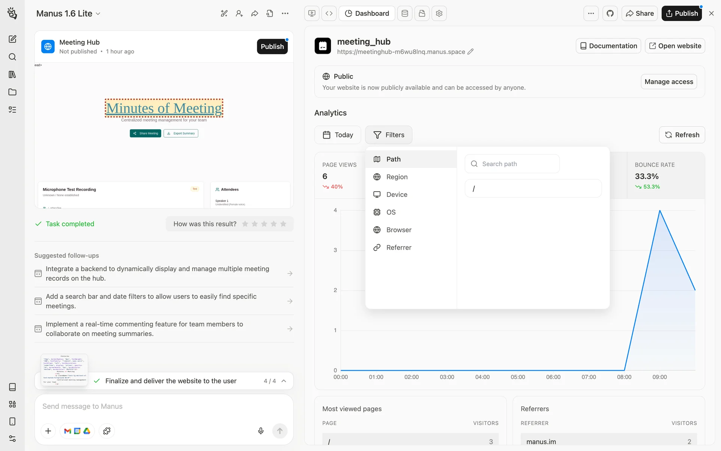Select Region in the filters menu

[397, 177]
